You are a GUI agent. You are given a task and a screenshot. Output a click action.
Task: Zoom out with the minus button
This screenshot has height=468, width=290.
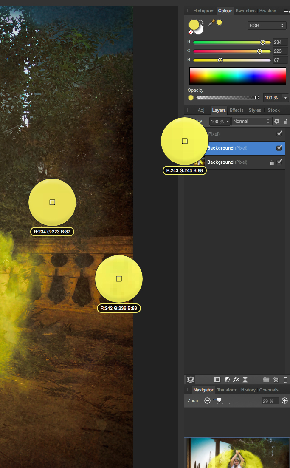[208, 400]
